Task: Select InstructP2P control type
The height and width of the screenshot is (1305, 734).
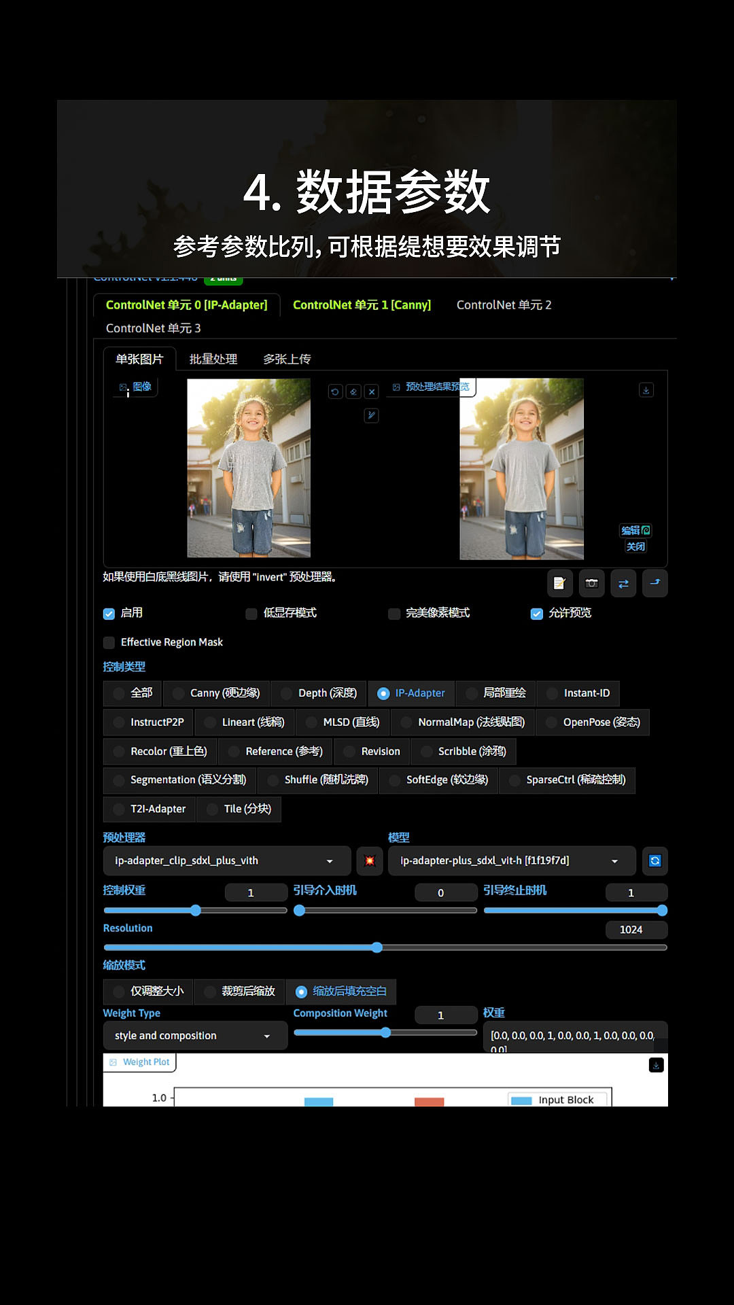Action: point(148,723)
